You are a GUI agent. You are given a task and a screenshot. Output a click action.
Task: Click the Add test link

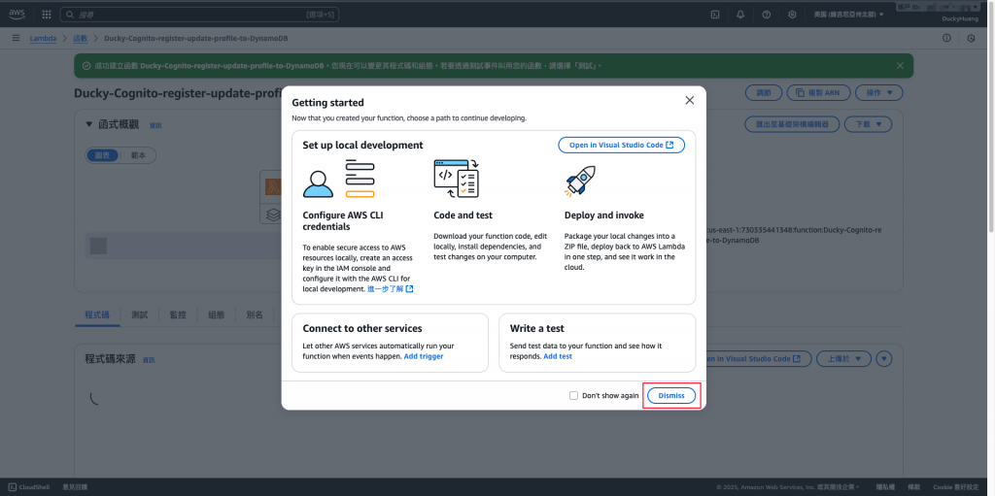pos(558,356)
